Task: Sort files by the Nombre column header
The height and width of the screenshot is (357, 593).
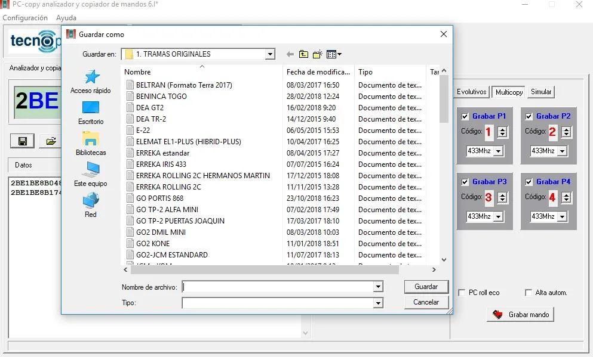Action: (202, 72)
